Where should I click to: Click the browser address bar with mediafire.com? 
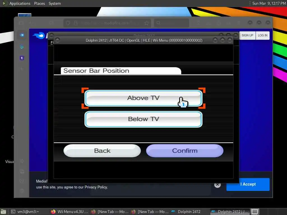tap(107, 23)
